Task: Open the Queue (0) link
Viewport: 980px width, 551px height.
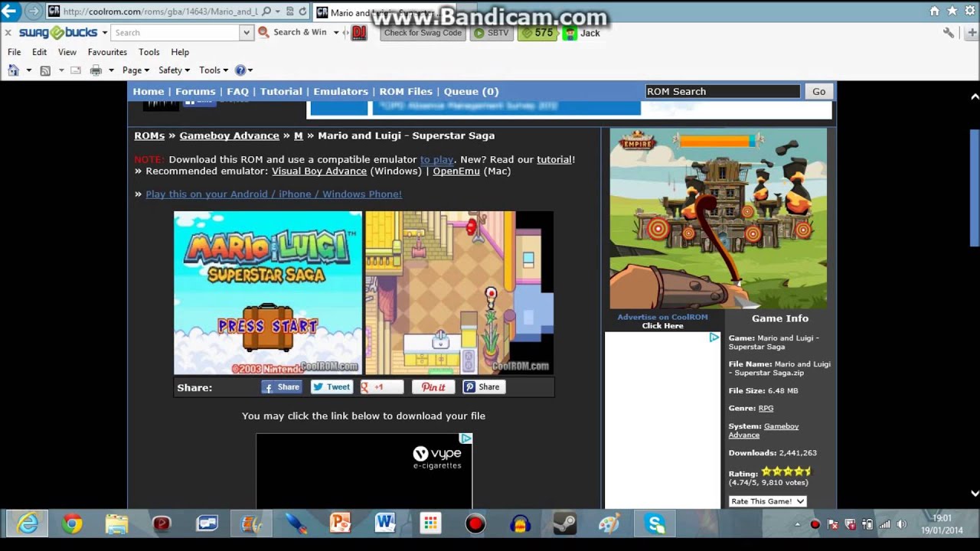Action: [x=471, y=91]
